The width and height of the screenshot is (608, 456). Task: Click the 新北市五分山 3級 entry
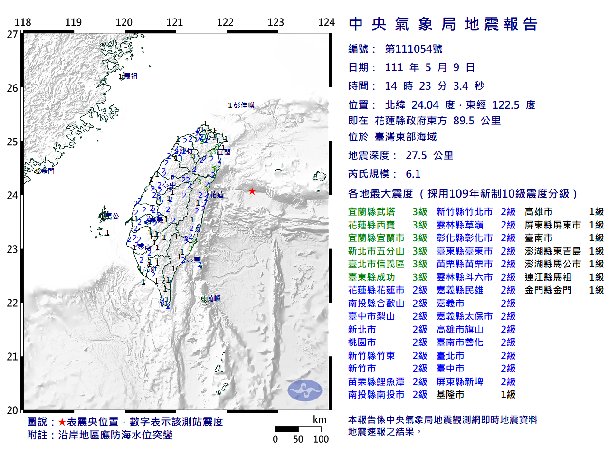(388, 251)
